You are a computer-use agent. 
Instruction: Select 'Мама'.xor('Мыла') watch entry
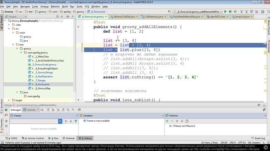[182, 126]
